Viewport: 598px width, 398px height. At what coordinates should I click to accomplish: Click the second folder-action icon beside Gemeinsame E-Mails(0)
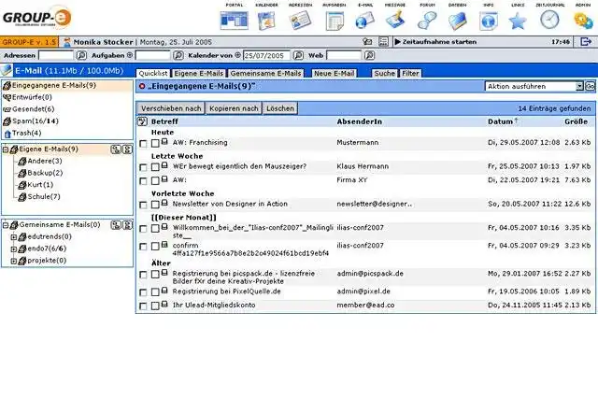[127, 225]
